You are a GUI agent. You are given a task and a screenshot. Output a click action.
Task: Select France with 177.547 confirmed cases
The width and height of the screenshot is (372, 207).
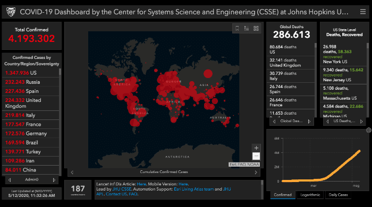pyautogui.click(x=30, y=125)
